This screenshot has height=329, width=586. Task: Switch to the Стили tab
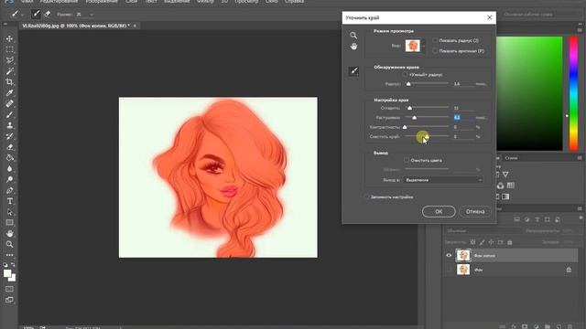point(511,158)
